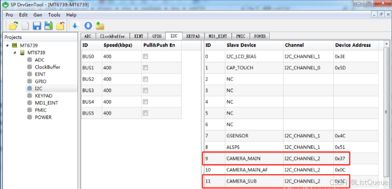392x189 pixels.
Task: Switch to the POWER tab
Action: point(260,36)
